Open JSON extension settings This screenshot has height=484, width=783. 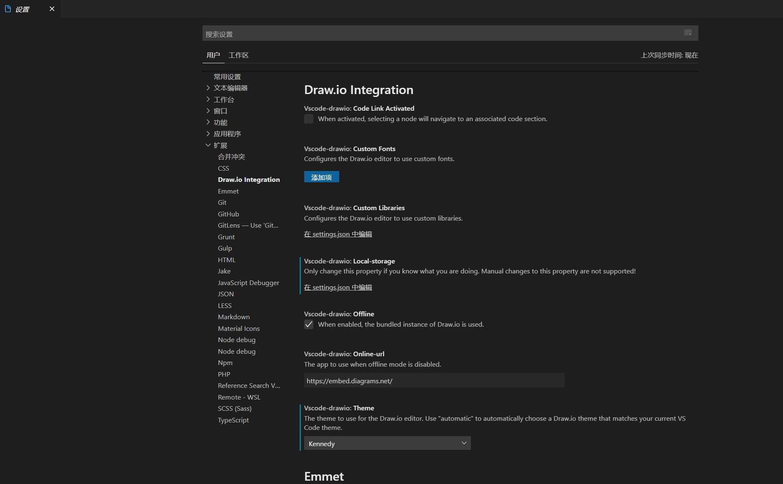click(x=226, y=294)
